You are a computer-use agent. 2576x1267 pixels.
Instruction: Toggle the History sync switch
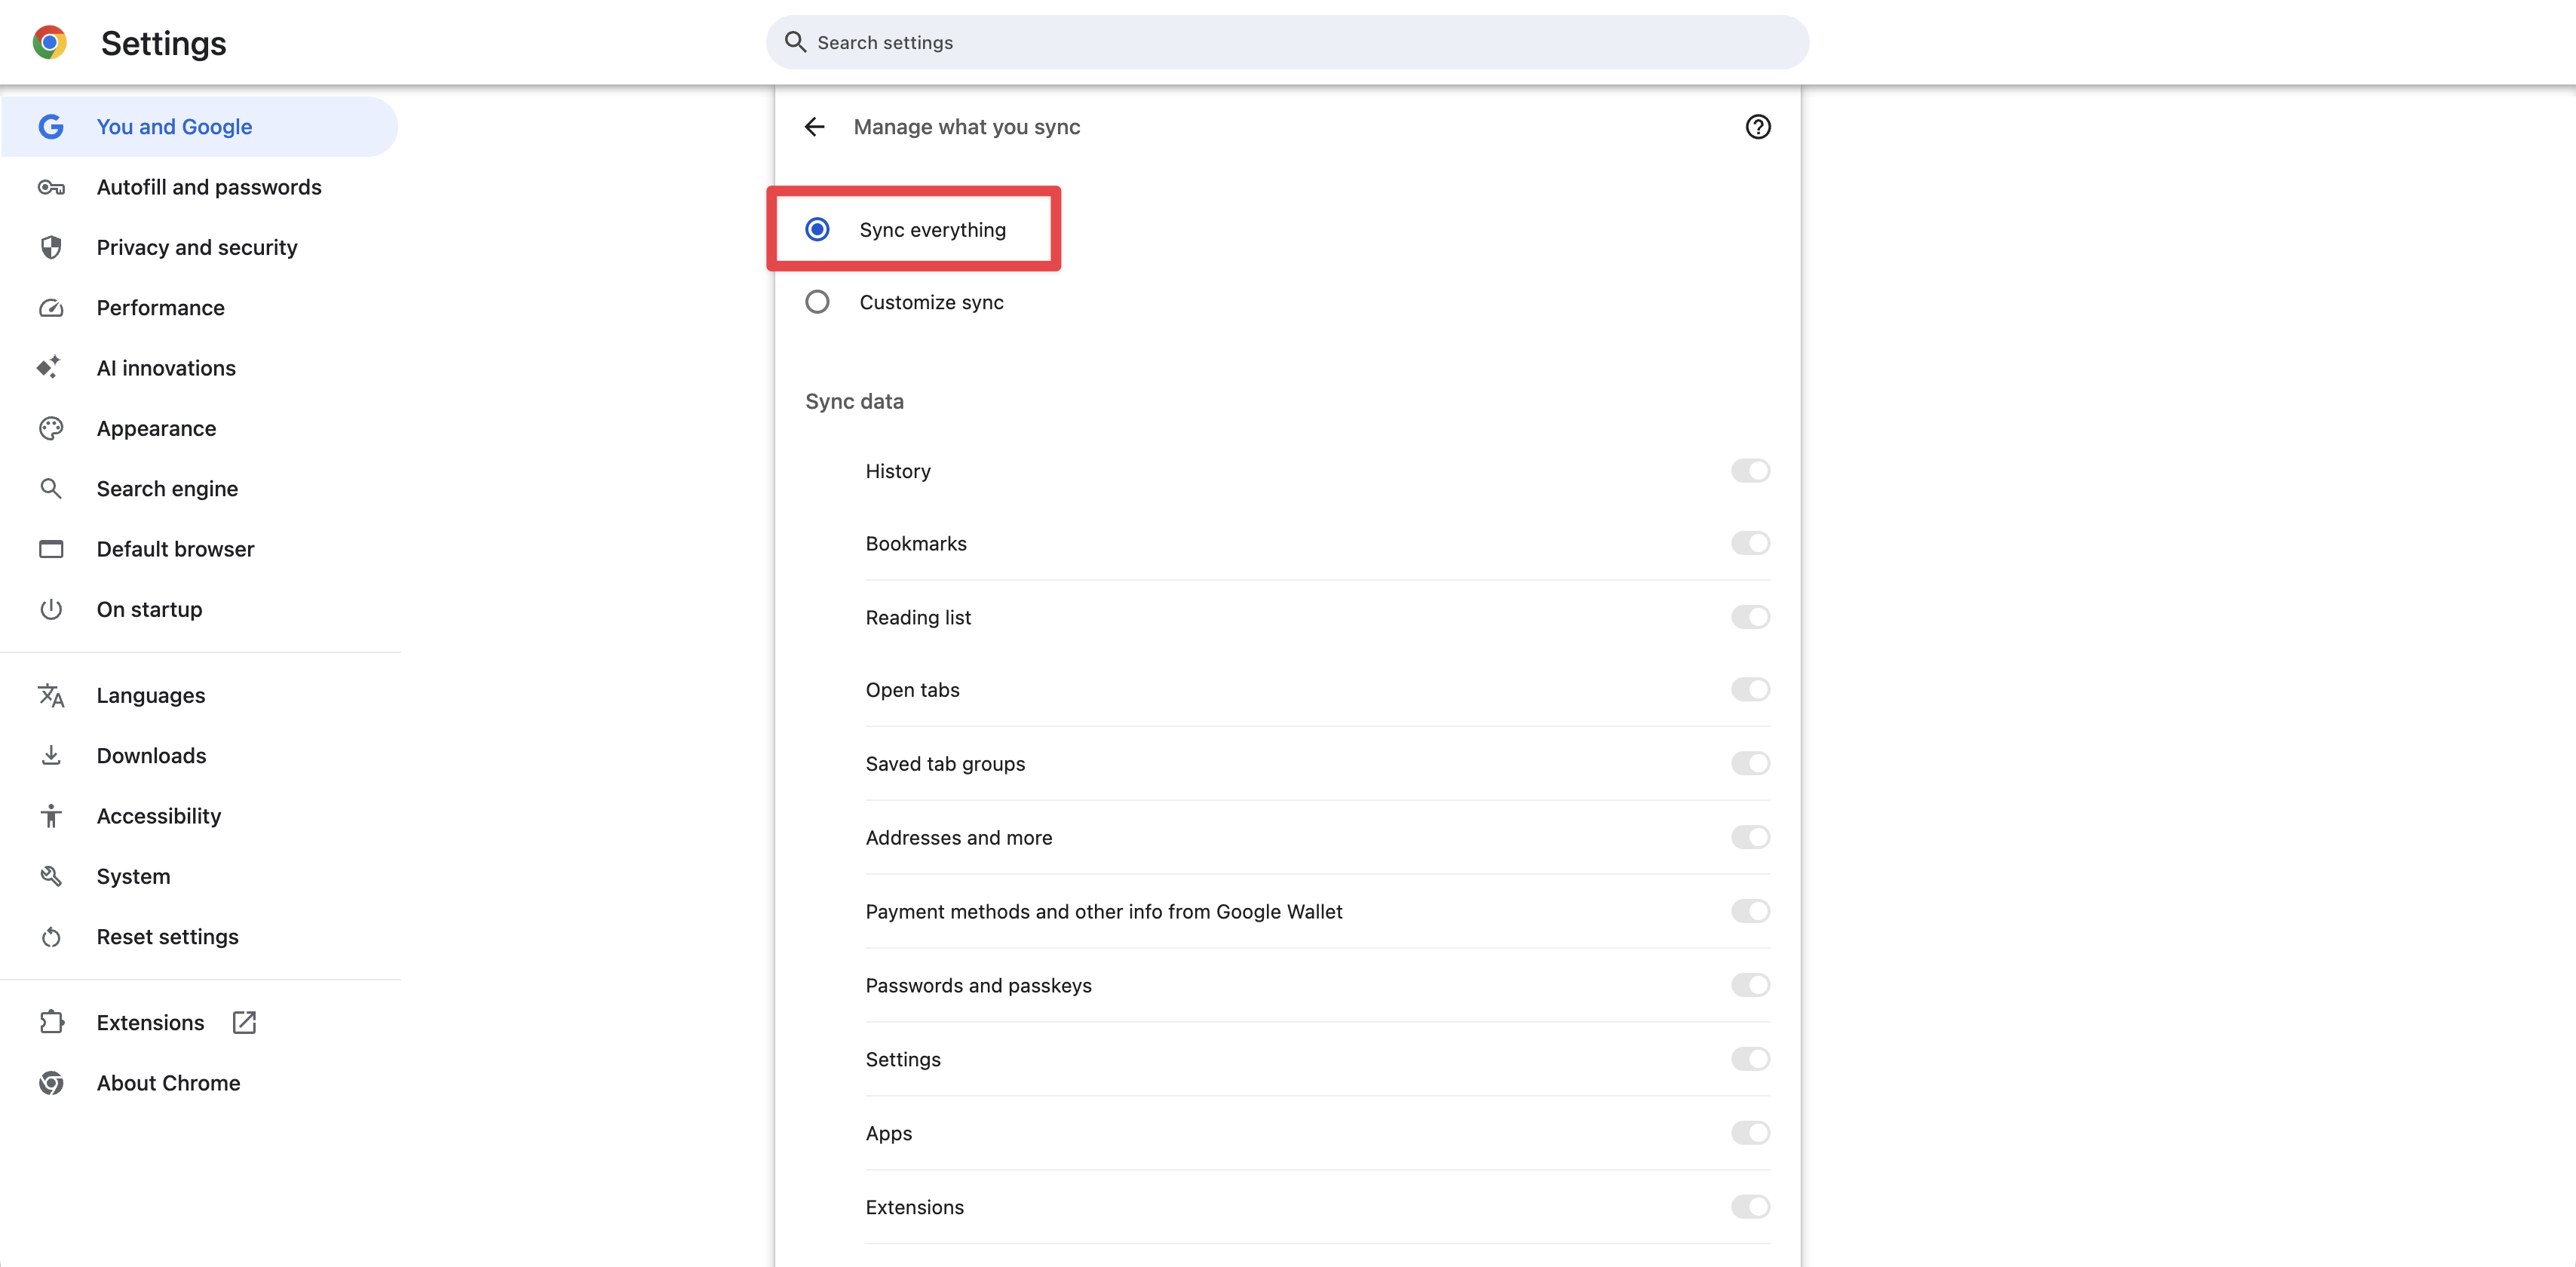click(1750, 471)
